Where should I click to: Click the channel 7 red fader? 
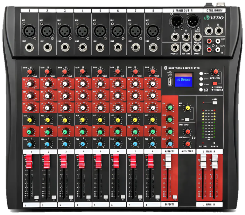click(x=133, y=161)
